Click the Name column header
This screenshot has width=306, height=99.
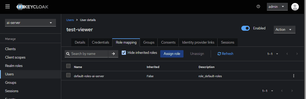[78, 67]
